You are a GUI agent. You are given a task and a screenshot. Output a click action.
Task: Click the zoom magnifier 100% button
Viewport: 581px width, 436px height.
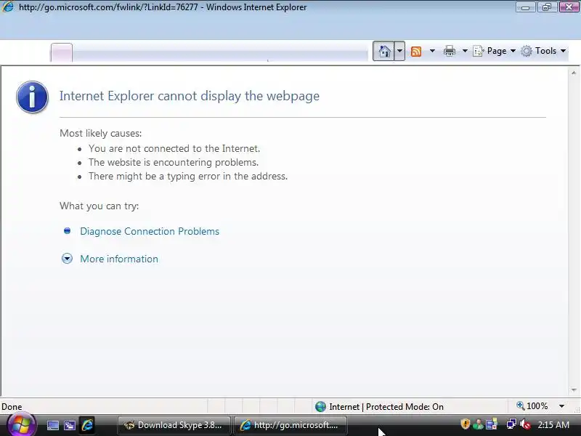coord(532,406)
